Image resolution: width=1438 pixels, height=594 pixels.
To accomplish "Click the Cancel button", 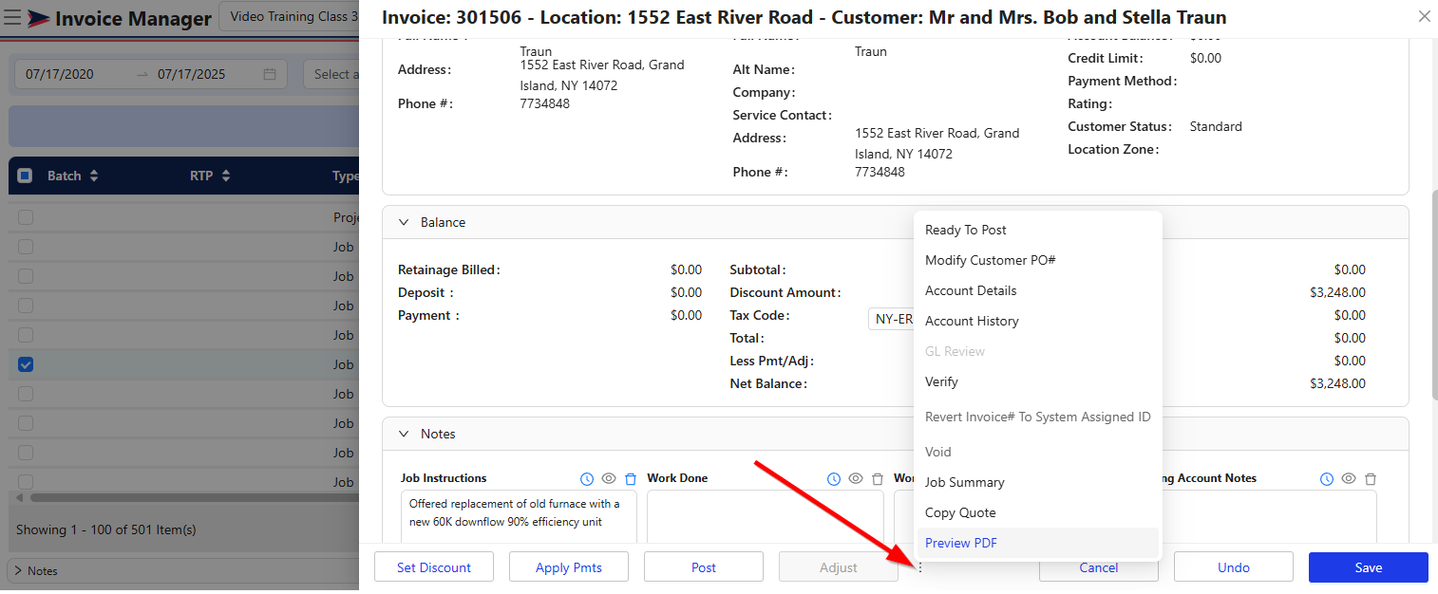I will 1099,567.
